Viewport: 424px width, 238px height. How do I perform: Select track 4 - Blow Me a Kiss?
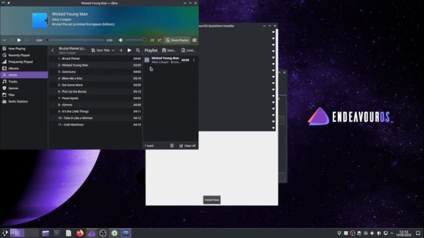point(95,78)
